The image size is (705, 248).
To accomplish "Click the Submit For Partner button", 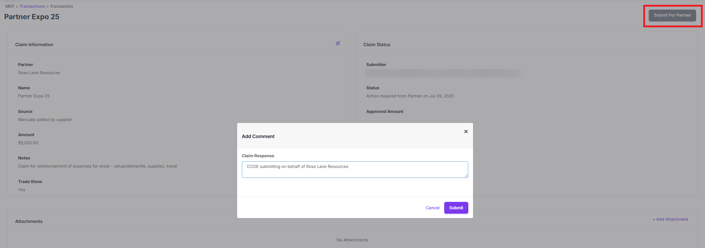I will point(672,15).
